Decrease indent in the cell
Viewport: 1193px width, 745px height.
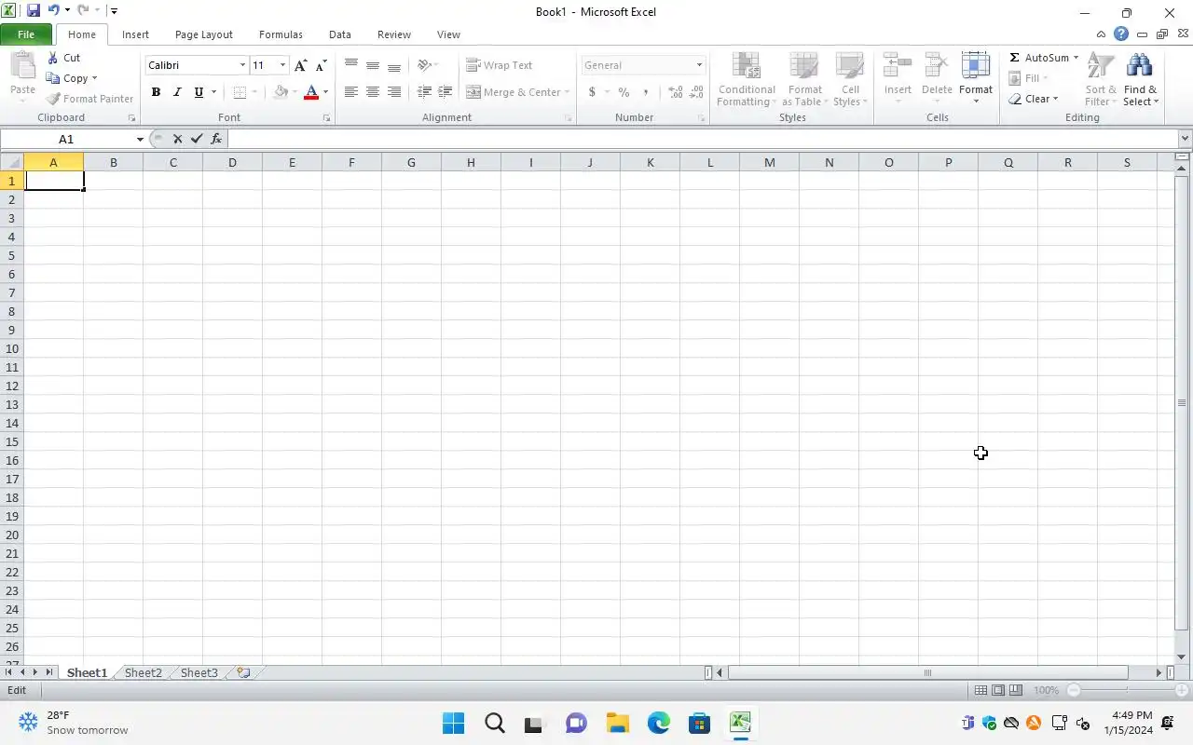click(x=424, y=92)
